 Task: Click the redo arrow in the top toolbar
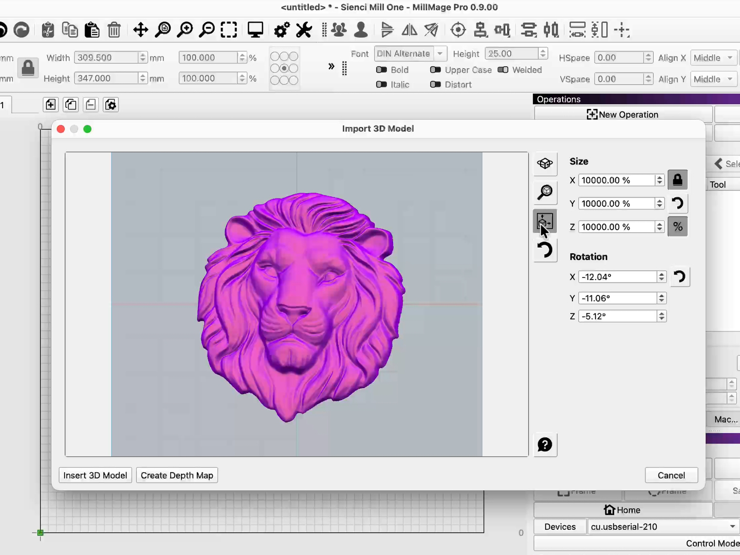point(21,30)
